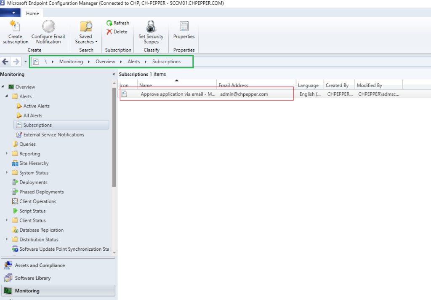Click Alerts in the breadcrumb path
This screenshot has width=431, height=300.
pos(133,62)
